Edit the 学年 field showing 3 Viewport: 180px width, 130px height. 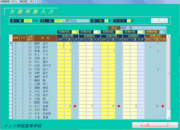[106, 21]
